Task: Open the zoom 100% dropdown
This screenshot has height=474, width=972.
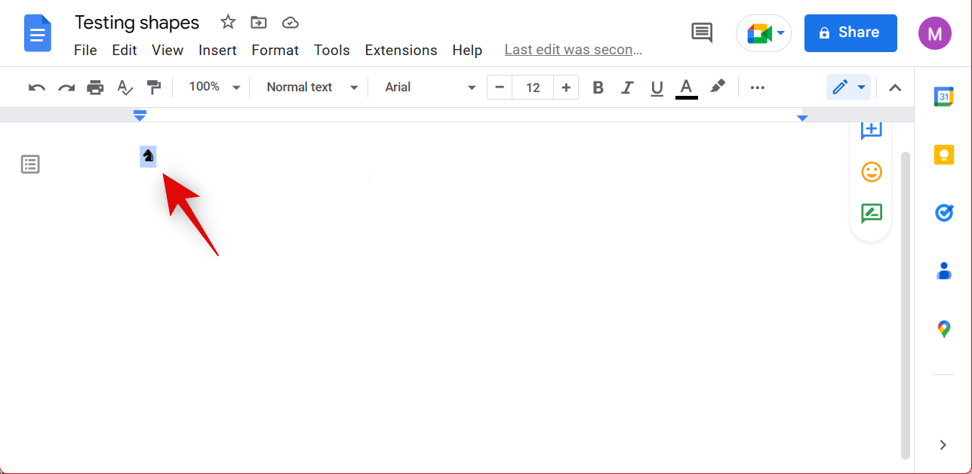Action: (214, 88)
